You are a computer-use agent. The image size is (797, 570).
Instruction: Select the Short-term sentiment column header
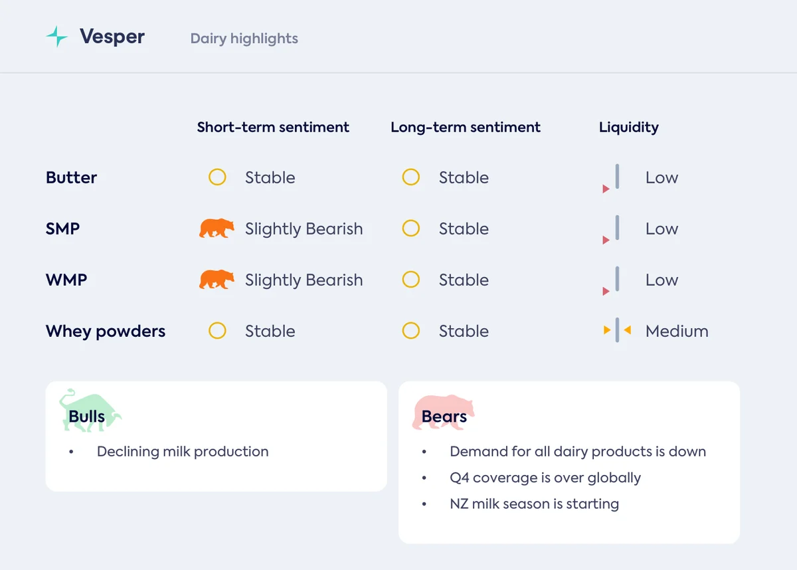273,127
